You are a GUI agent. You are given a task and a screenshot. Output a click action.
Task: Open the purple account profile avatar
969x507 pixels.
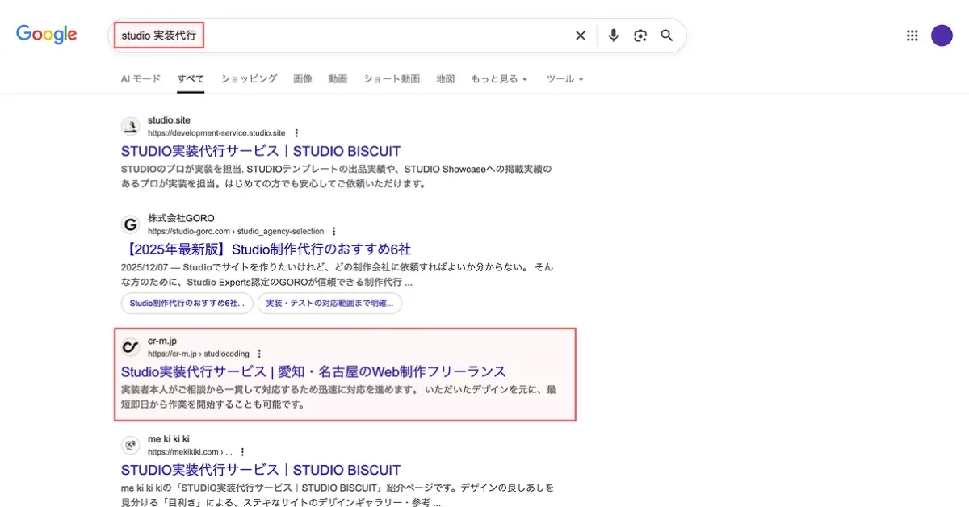[942, 36]
